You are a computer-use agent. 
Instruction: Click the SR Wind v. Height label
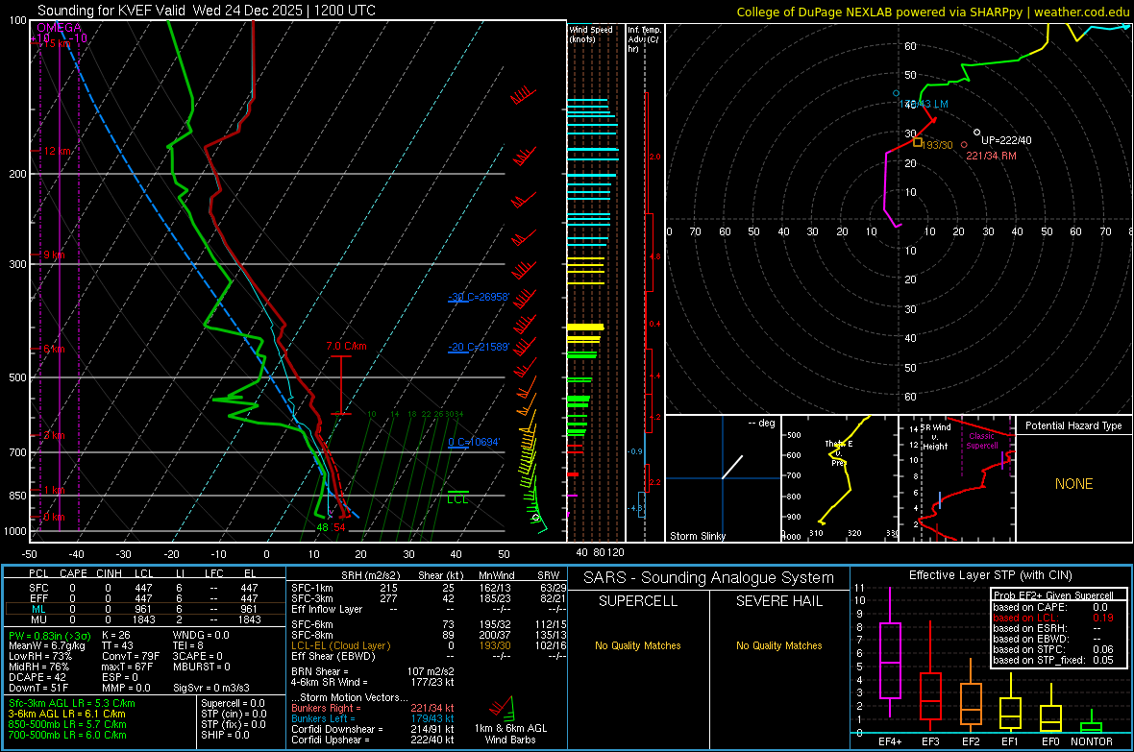coord(935,437)
